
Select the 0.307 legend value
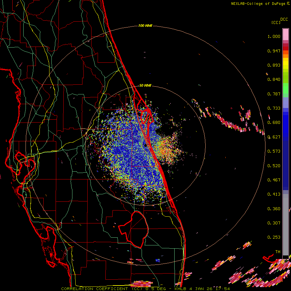tap(274, 223)
